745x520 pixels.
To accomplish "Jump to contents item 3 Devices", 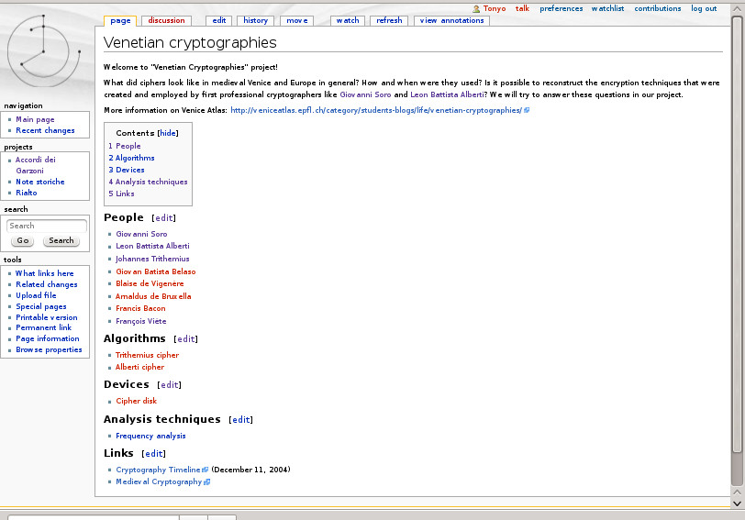I will 127,170.
